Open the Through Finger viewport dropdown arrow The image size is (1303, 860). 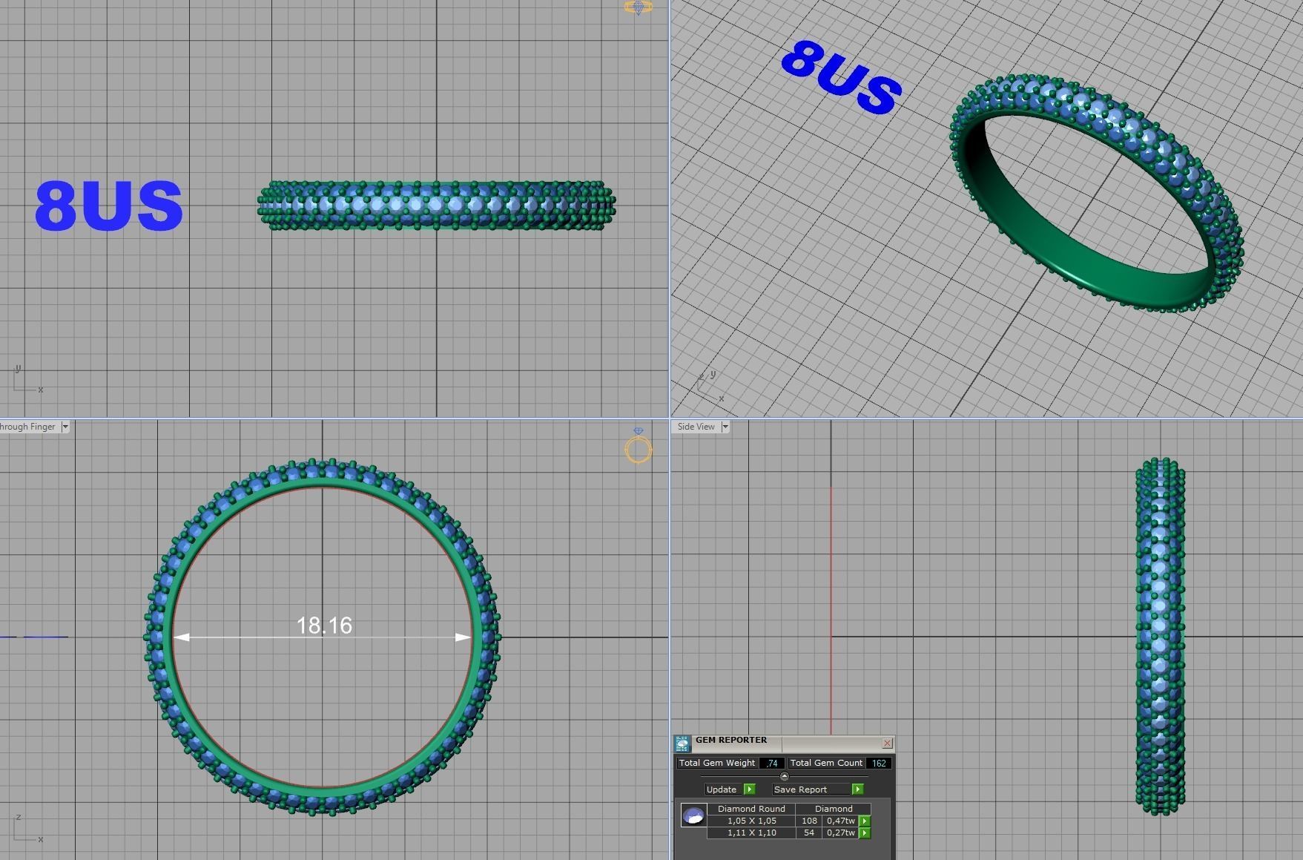click(65, 427)
